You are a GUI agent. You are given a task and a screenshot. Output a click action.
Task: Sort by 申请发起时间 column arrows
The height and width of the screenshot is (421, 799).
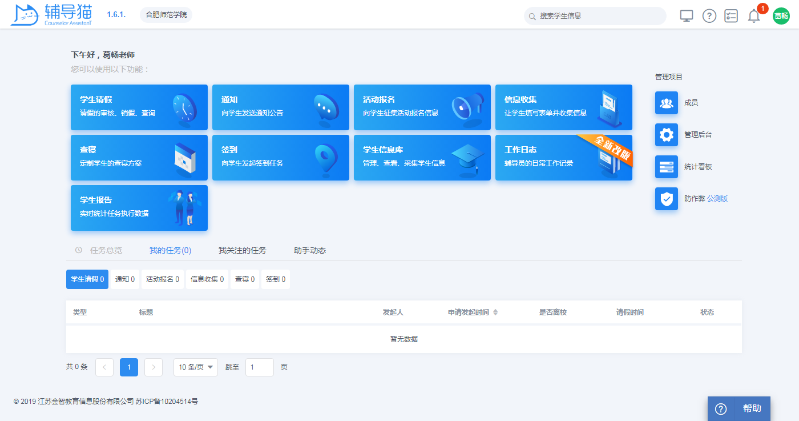495,312
